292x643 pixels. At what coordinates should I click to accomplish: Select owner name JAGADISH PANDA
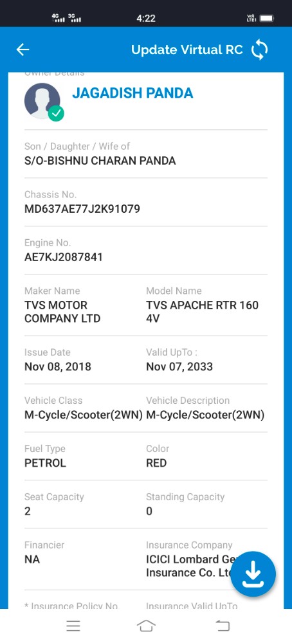tap(132, 93)
